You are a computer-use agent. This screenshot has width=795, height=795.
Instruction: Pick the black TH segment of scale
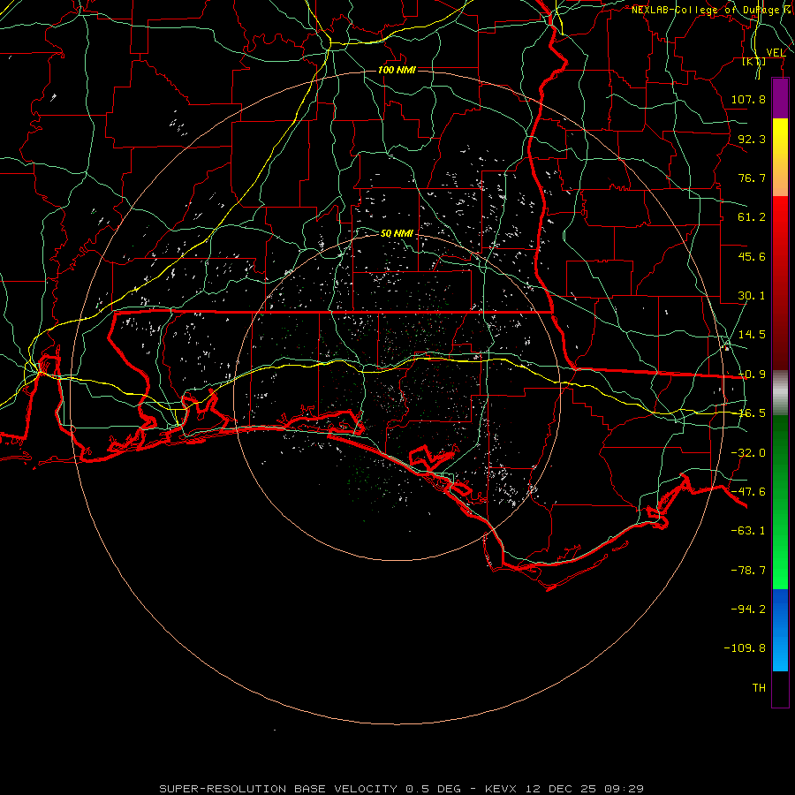(x=780, y=688)
